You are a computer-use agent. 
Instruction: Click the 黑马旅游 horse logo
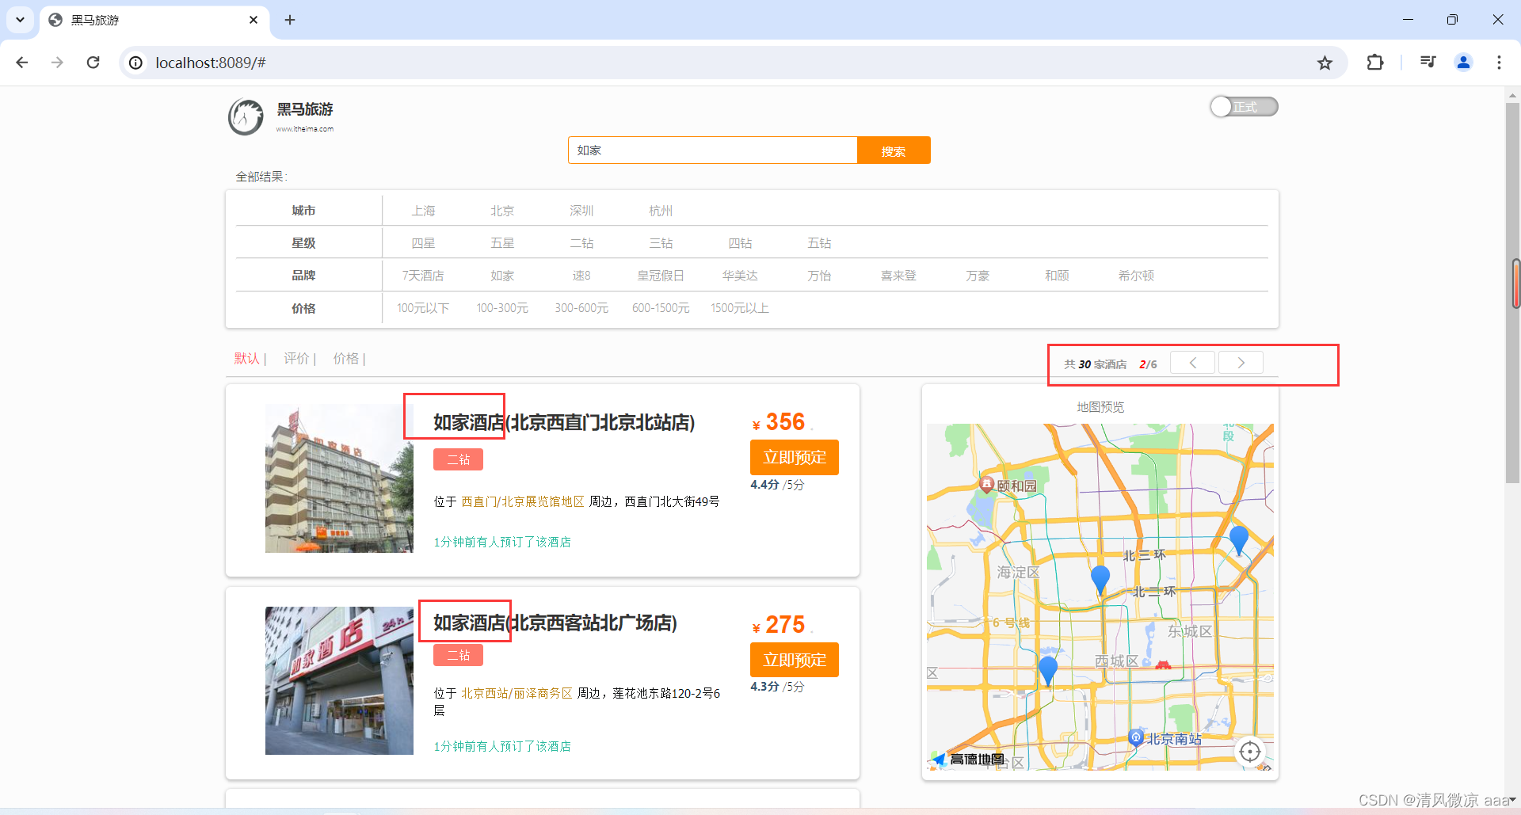[246, 117]
